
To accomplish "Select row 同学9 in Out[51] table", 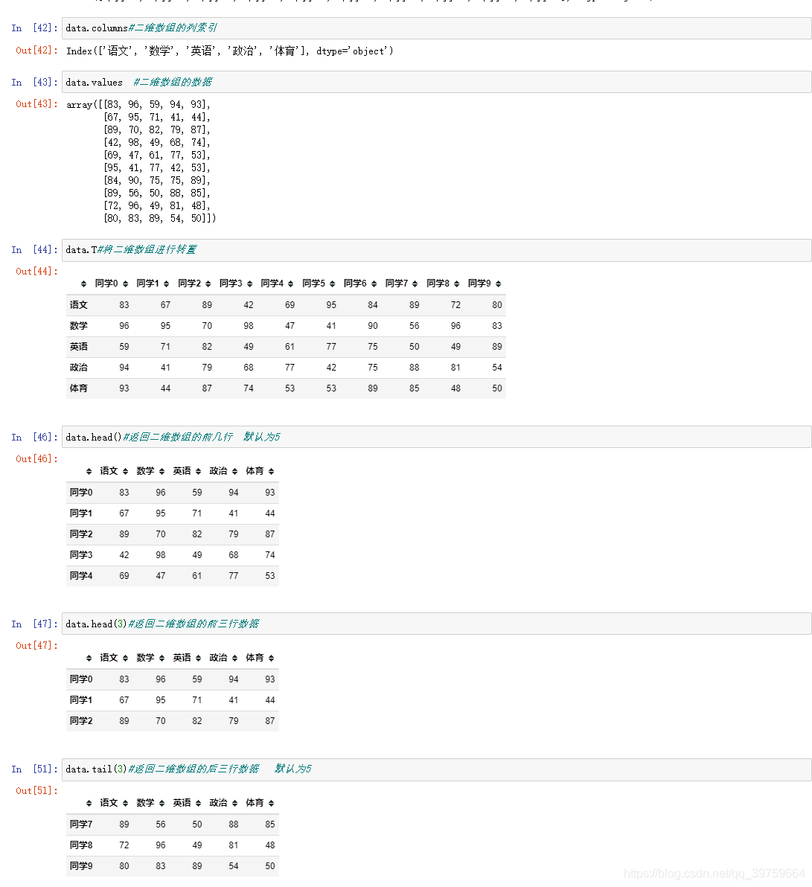I will click(x=173, y=866).
